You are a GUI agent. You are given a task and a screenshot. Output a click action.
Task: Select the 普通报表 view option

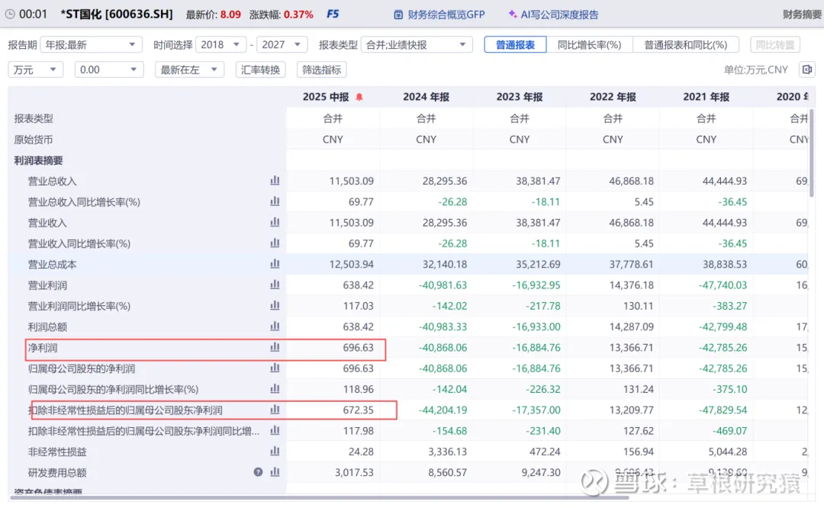click(x=515, y=45)
